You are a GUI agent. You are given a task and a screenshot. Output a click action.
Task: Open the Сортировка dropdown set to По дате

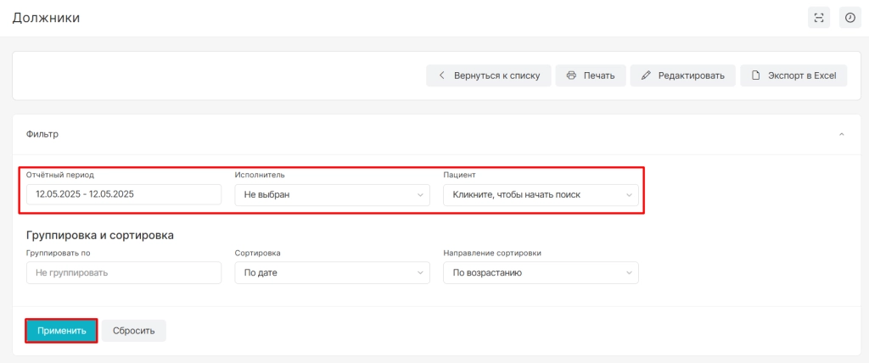(x=332, y=272)
